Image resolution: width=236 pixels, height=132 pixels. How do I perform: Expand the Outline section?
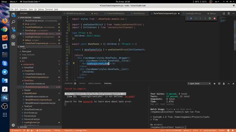pos(23,127)
